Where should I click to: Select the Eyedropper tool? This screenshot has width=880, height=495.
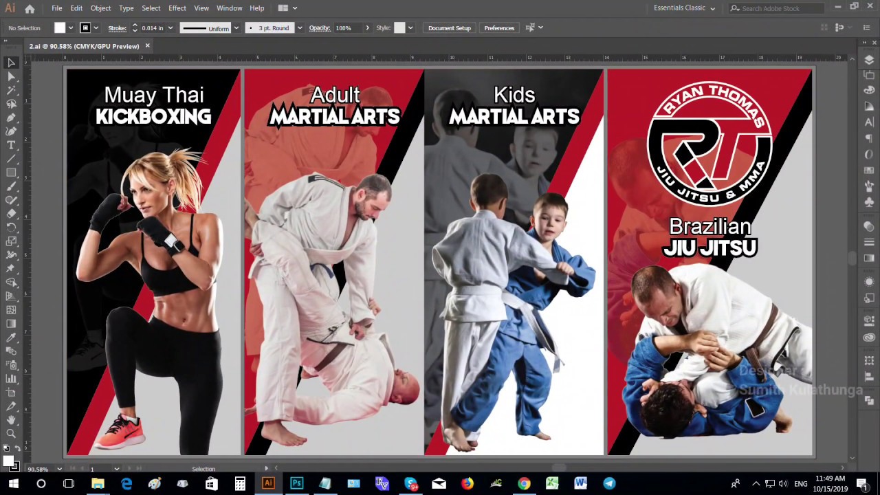click(x=11, y=338)
